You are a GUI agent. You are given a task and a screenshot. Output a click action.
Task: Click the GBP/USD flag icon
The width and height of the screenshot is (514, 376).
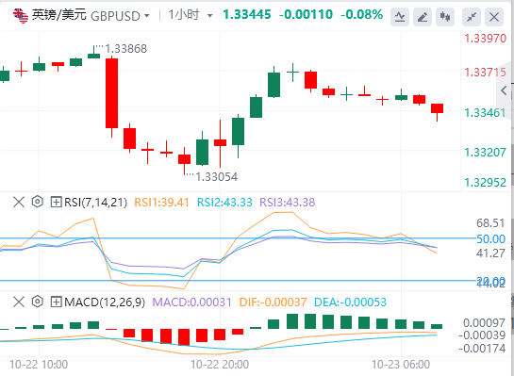click(x=21, y=16)
